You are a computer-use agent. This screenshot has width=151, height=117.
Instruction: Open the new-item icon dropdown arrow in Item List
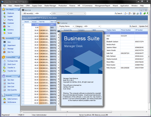click(x=127, y=14)
